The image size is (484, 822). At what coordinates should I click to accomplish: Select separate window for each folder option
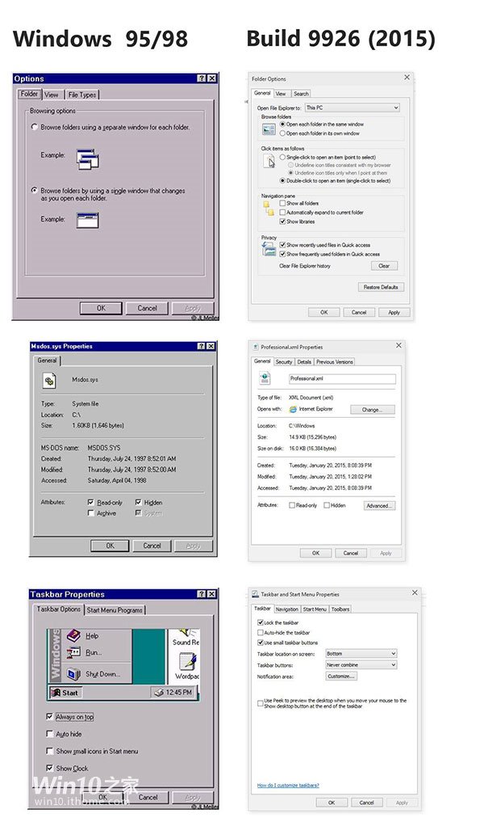(x=35, y=127)
